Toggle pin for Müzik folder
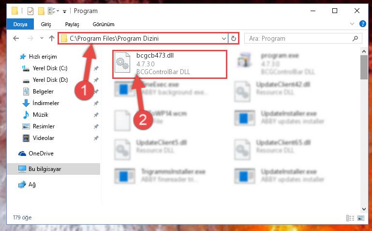This screenshot has height=231, width=372. (x=96, y=115)
